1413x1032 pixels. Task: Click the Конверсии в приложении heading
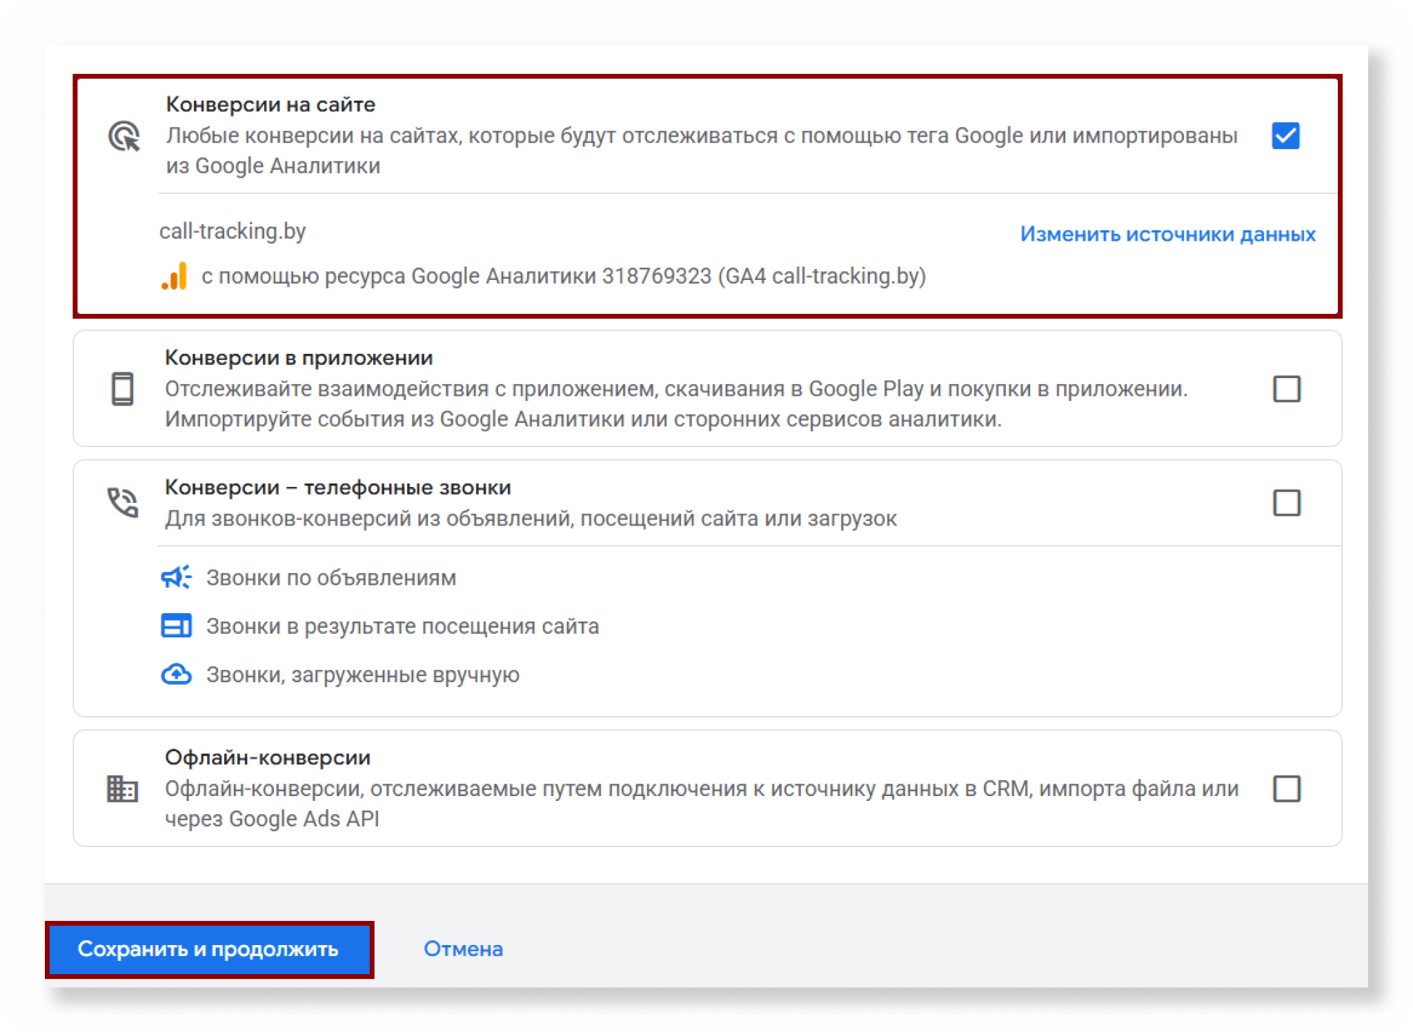pos(299,357)
